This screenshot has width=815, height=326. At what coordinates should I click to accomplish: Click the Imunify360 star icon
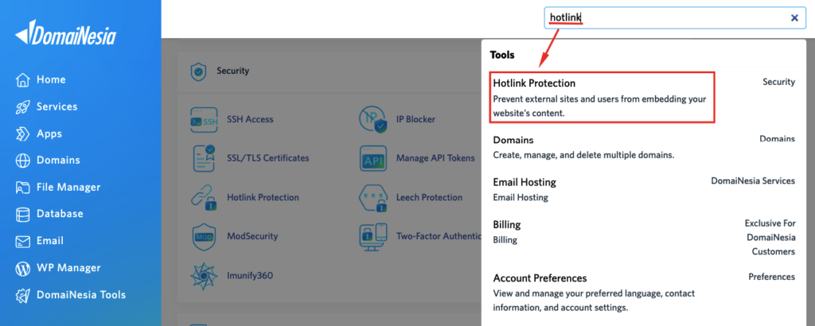(x=204, y=276)
